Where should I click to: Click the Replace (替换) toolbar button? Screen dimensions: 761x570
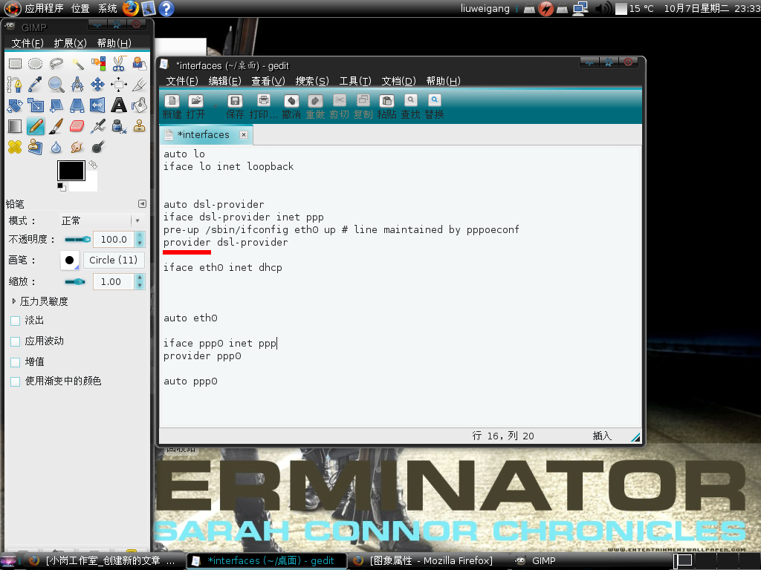(434, 107)
